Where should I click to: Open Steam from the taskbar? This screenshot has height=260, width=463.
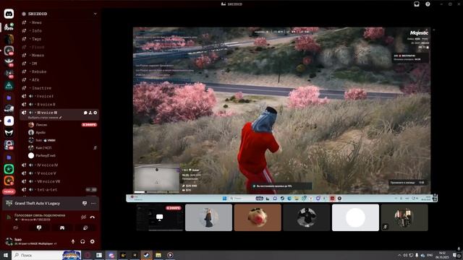pyautogui.click(x=146, y=255)
